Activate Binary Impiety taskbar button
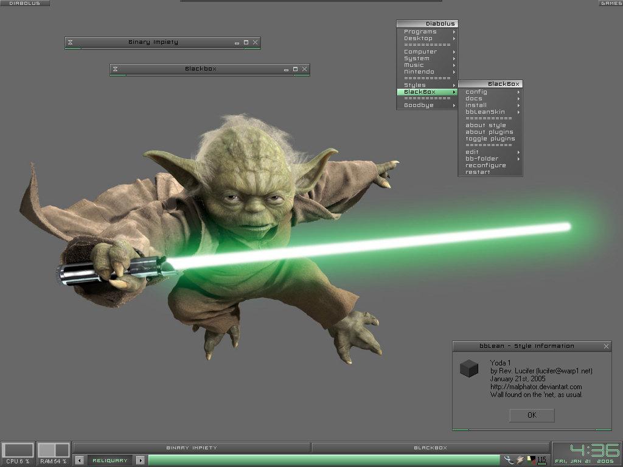 point(192,448)
